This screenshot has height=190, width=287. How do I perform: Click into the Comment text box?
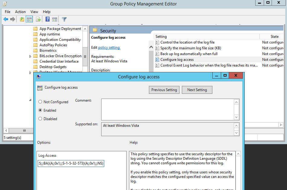(x=168, y=110)
